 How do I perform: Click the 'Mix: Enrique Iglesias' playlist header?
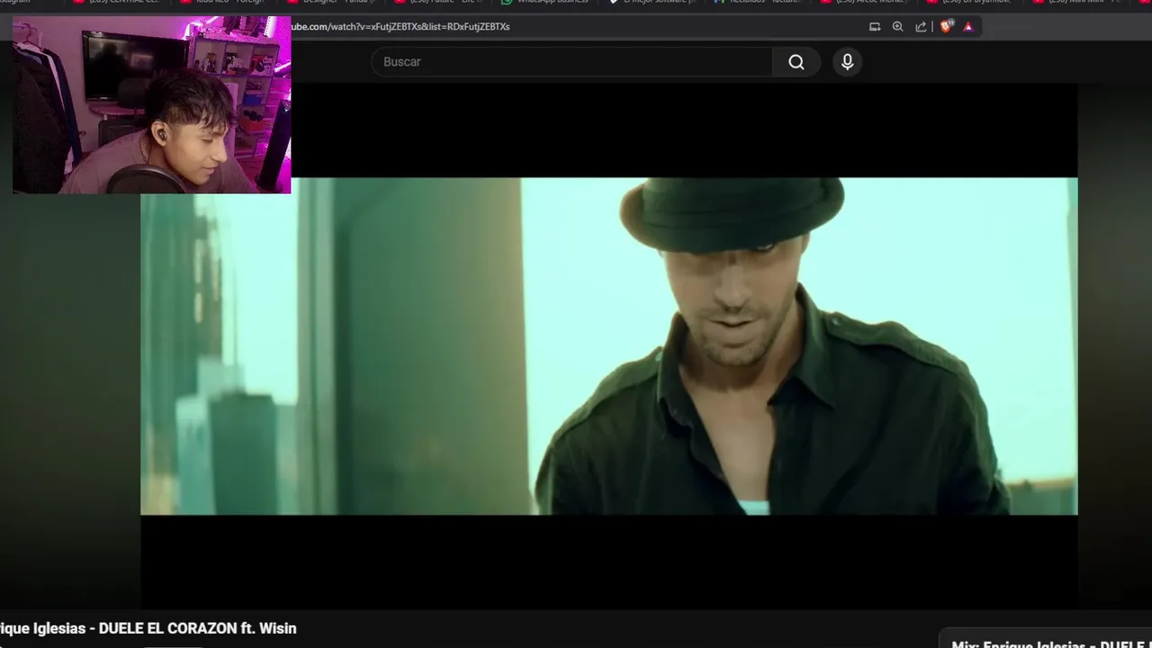1051,643
